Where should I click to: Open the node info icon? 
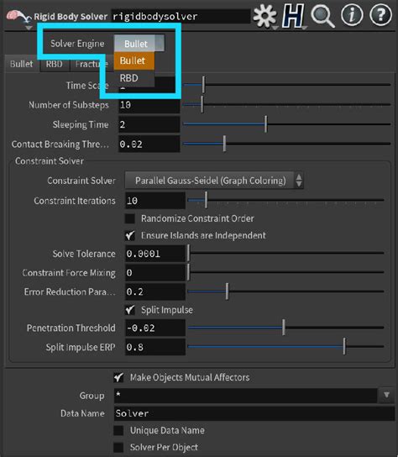click(x=352, y=15)
